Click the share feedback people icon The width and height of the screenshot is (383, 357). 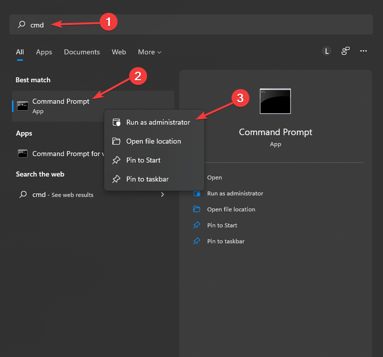pos(345,51)
